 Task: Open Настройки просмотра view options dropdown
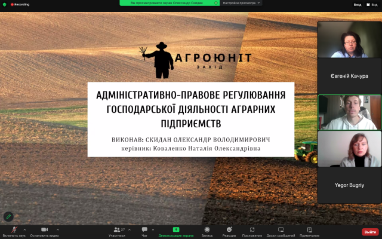241,3
